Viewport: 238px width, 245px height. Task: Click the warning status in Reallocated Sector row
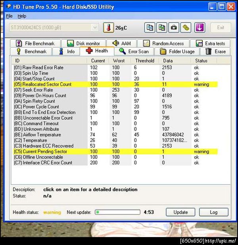tap(202, 84)
